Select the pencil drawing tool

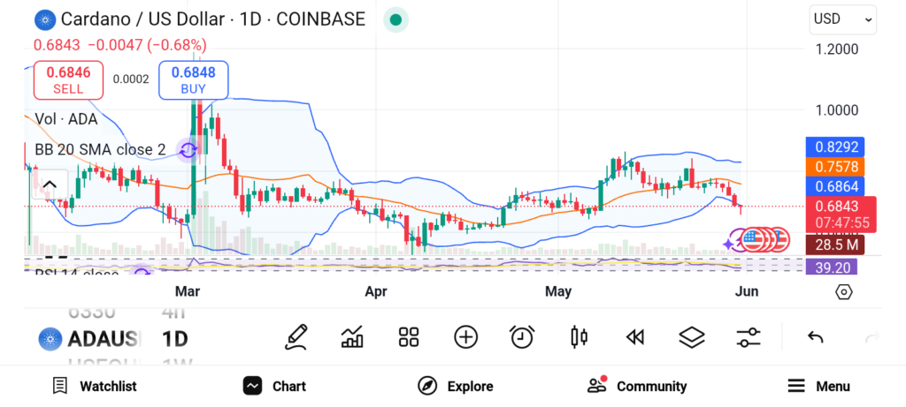296,336
